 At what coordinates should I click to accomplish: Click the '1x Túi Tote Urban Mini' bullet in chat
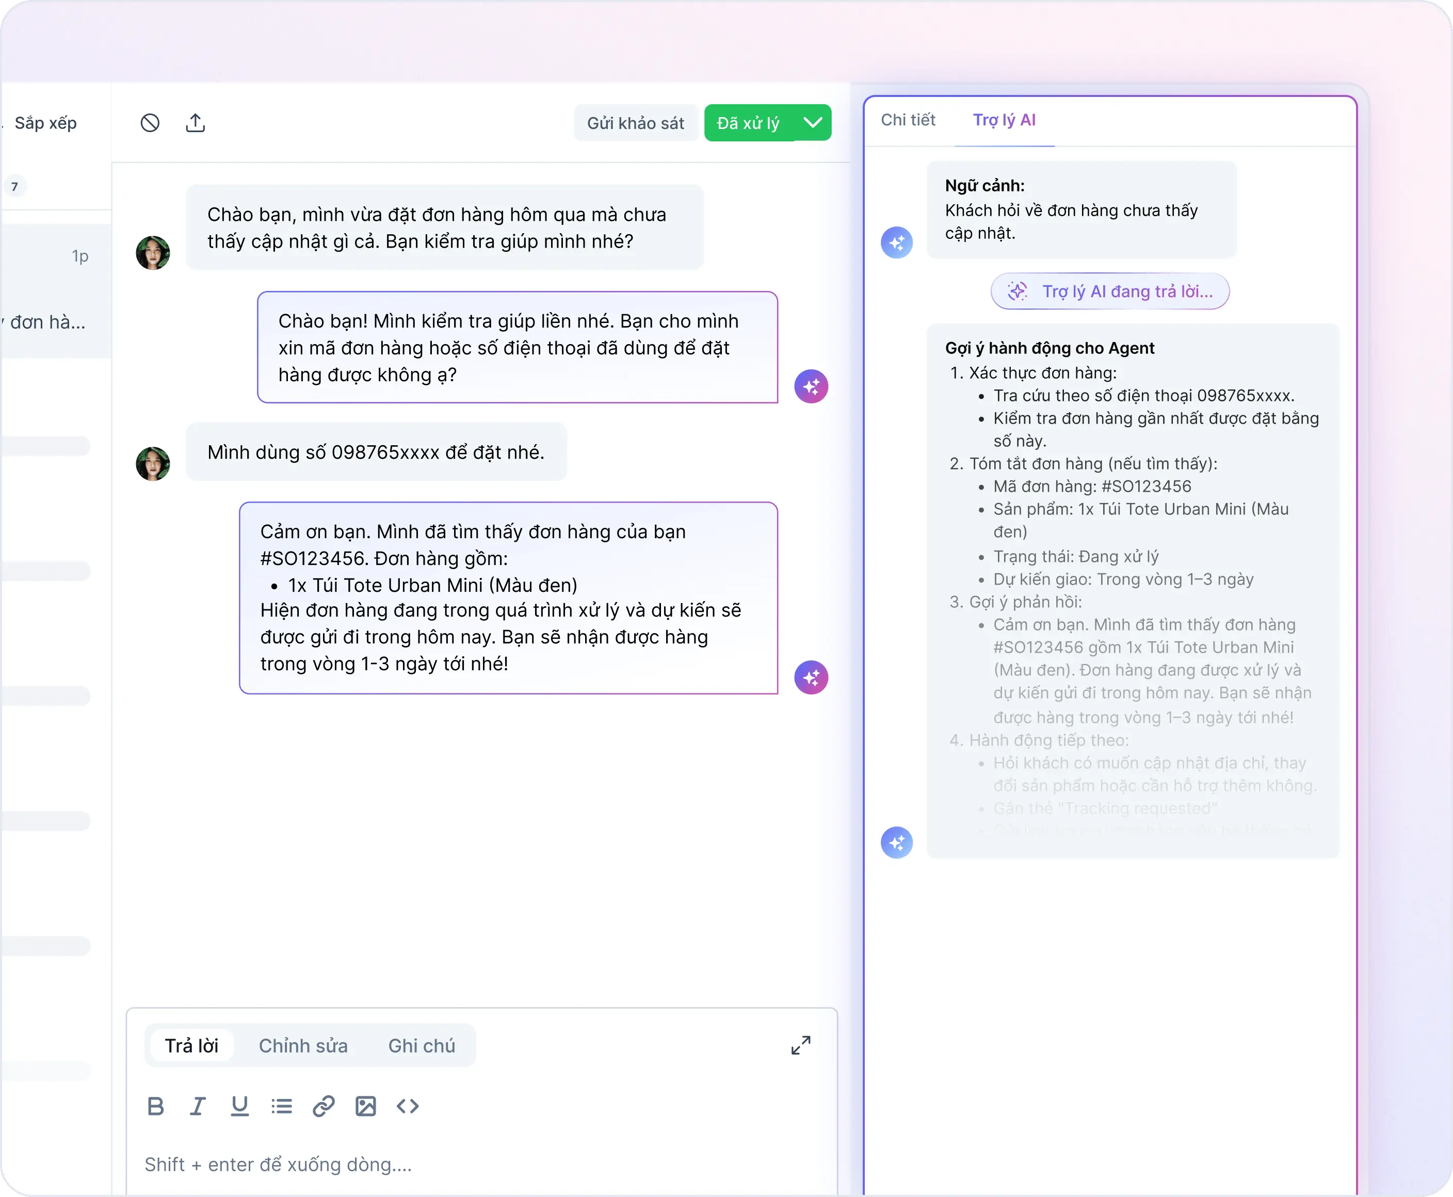coord(432,585)
